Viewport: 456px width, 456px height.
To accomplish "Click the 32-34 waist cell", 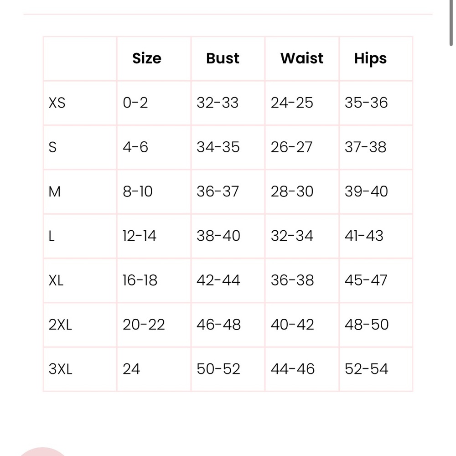I will 292,236.
